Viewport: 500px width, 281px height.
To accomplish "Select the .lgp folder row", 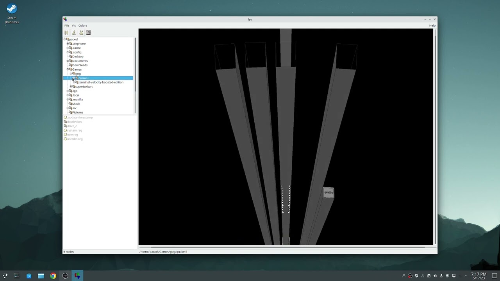I will 75,91.
